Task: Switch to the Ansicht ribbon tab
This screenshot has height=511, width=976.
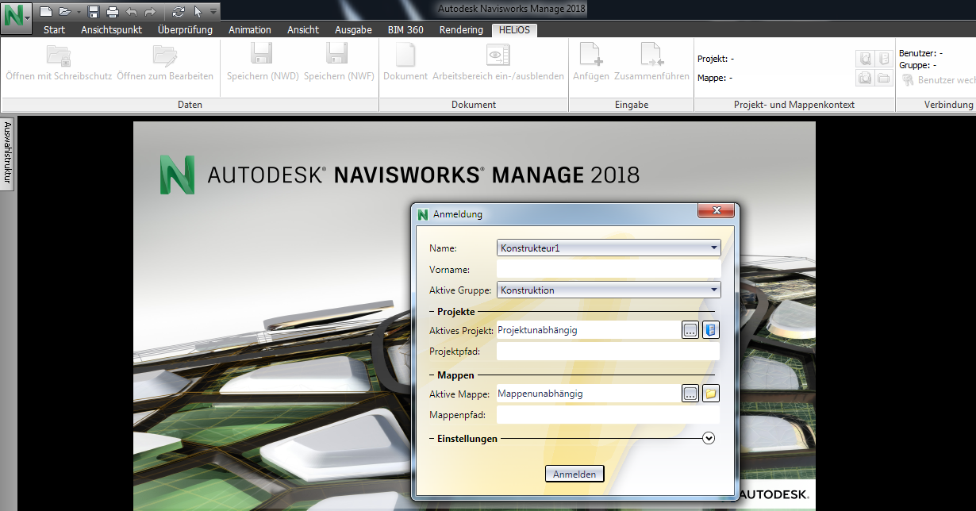Action: pyautogui.click(x=303, y=30)
